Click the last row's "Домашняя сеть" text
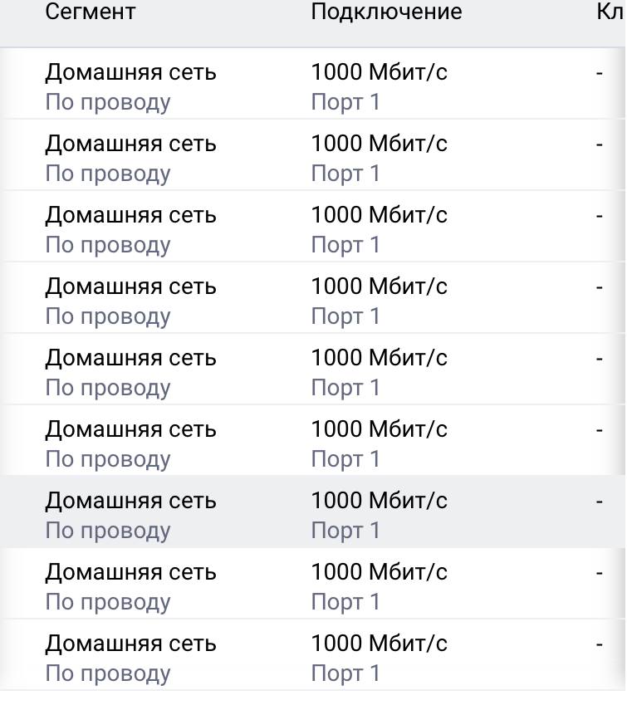The width and height of the screenshot is (627, 705). (130, 644)
